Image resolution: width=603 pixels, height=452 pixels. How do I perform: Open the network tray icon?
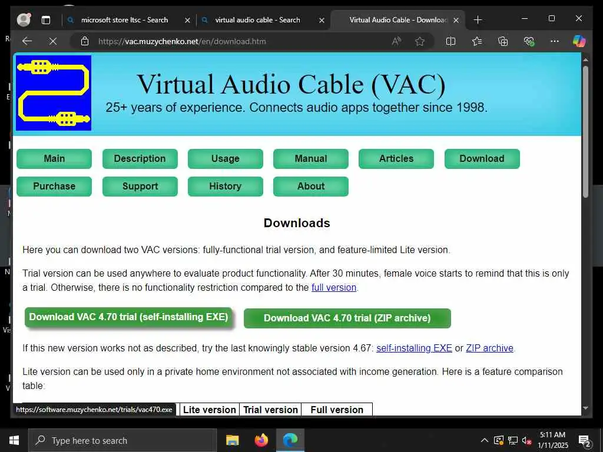[513, 440]
